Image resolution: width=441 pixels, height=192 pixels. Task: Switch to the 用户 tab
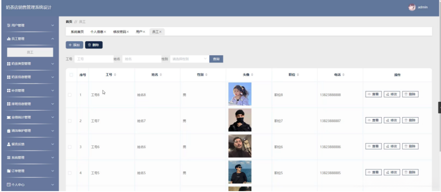click(139, 32)
